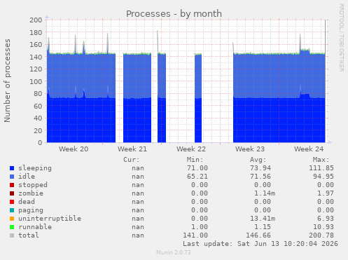348x260 pixels.
Task: Click the sleeping avg value 73.94
Action: coord(260,168)
